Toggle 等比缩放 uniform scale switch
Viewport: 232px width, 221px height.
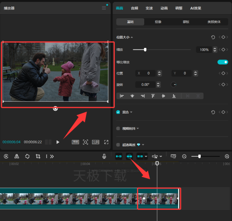[223, 62]
